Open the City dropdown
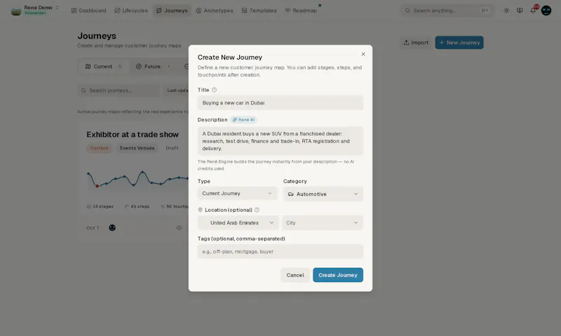 click(x=323, y=222)
